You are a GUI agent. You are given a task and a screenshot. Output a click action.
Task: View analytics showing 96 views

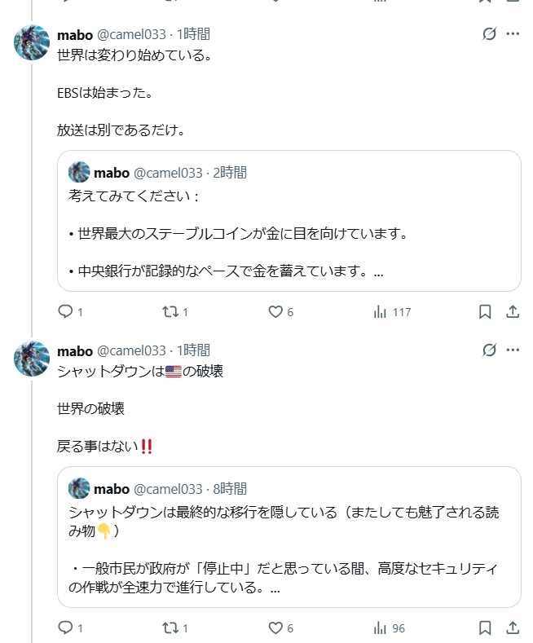click(388, 628)
